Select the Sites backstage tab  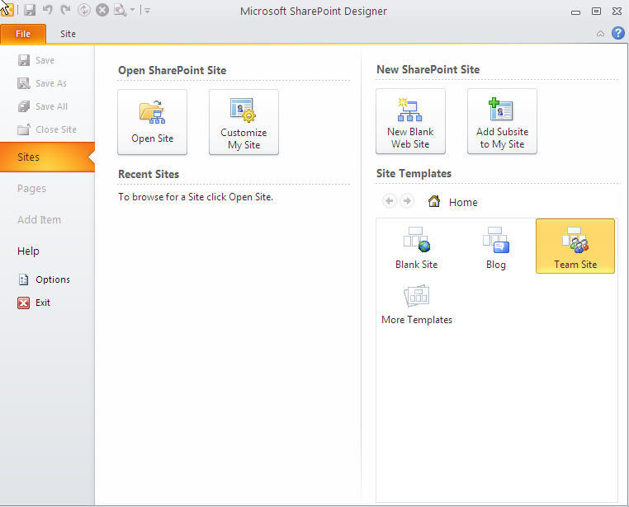pyautogui.click(x=47, y=157)
